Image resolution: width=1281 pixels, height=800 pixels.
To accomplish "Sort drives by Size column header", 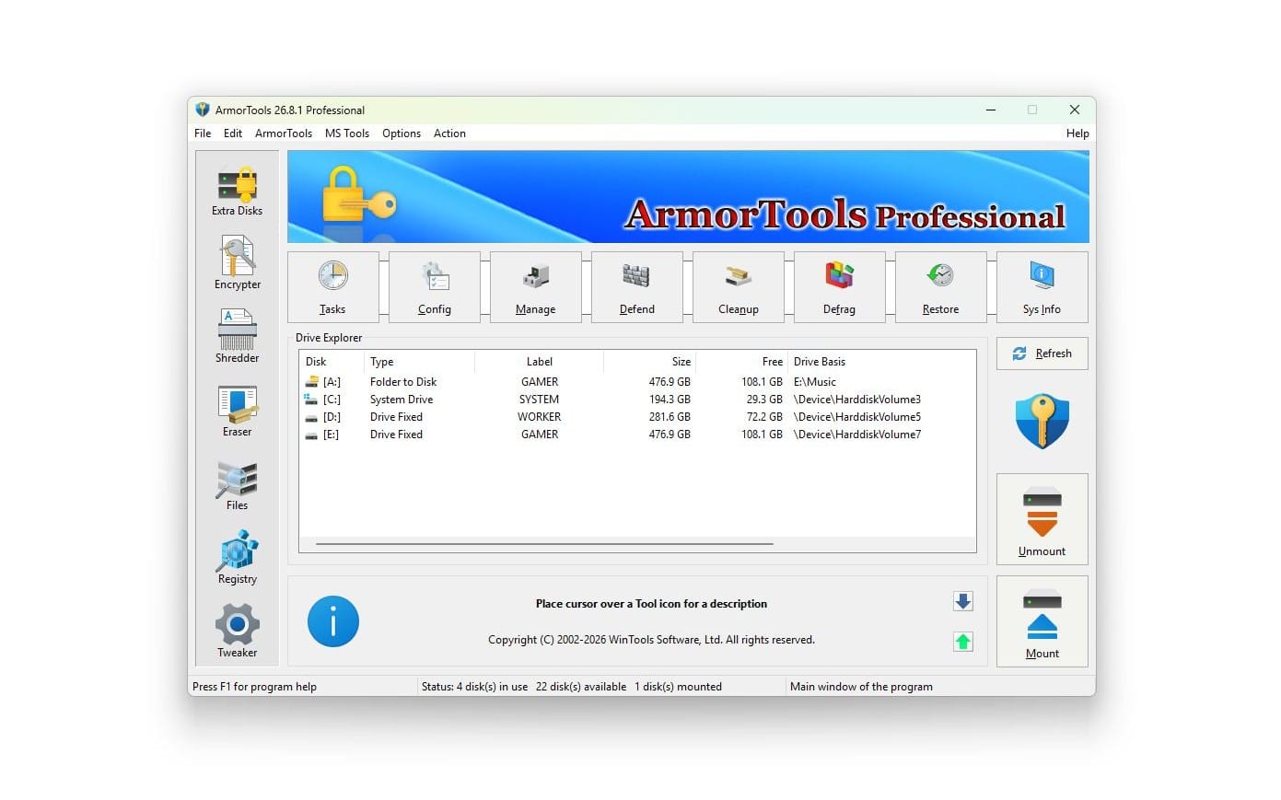I will [650, 362].
